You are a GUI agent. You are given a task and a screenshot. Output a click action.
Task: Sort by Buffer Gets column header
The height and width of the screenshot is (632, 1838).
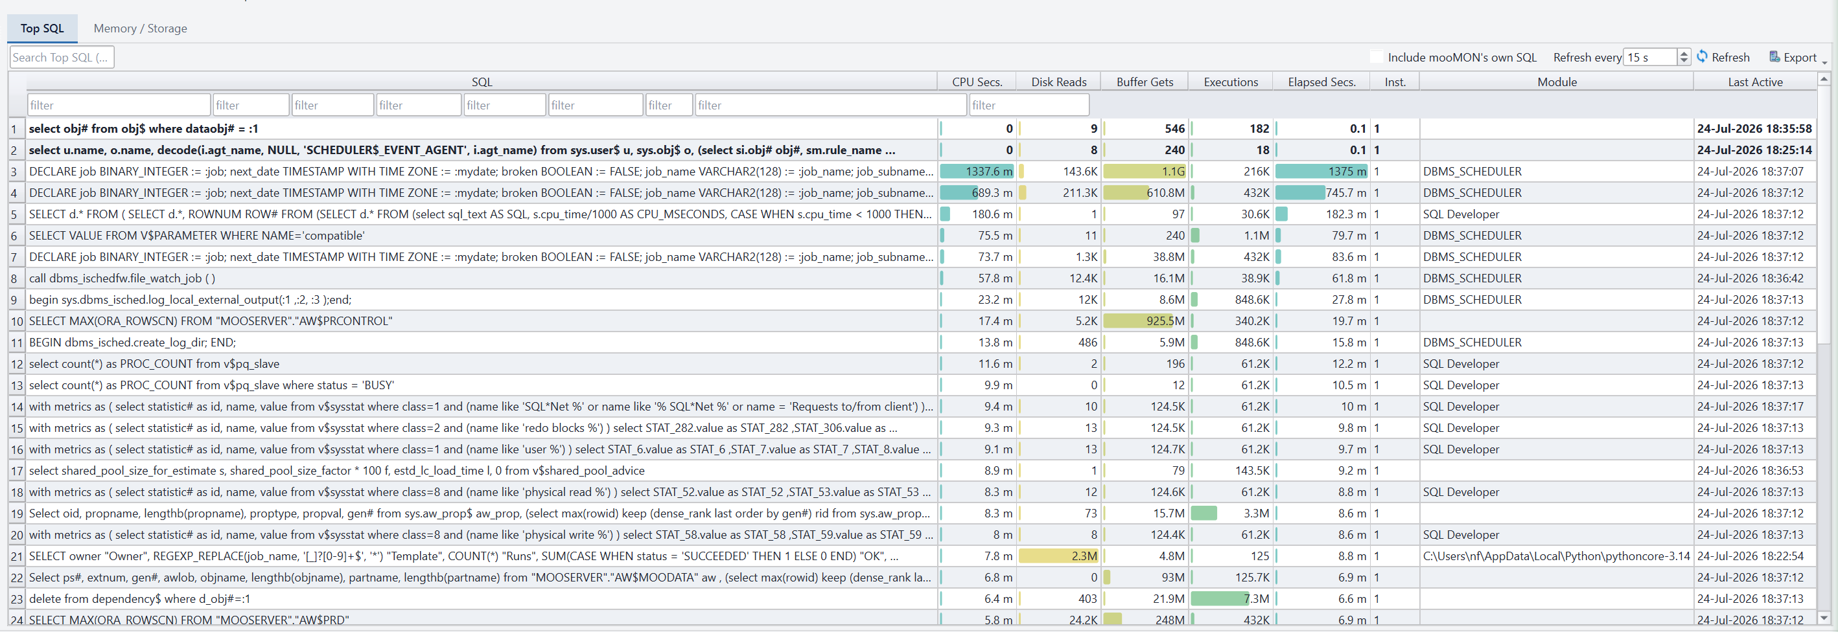click(1145, 82)
